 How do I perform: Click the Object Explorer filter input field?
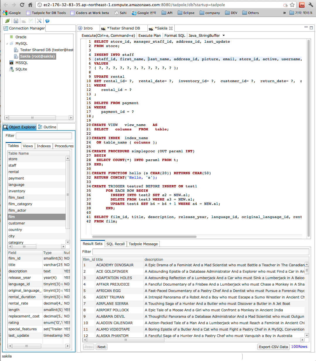(x=44, y=136)
